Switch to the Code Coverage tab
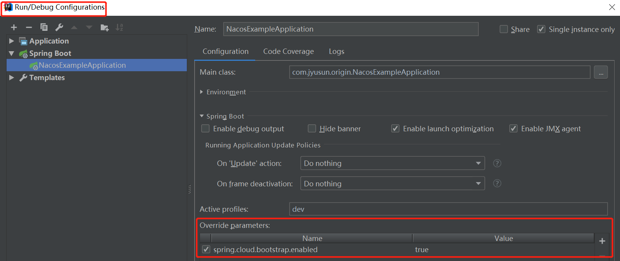The height and width of the screenshot is (261, 620). pyautogui.click(x=288, y=52)
